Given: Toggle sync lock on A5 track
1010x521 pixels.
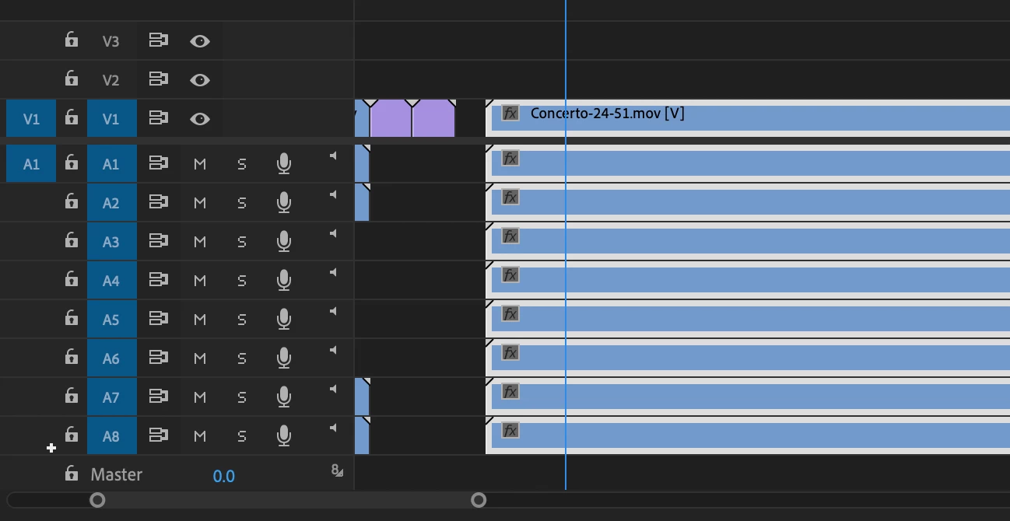Looking at the screenshot, I should tap(159, 319).
